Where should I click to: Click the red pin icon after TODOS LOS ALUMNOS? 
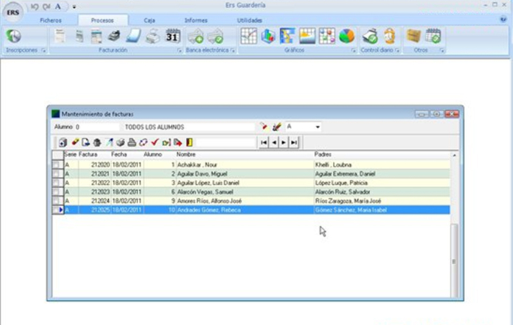click(264, 126)
